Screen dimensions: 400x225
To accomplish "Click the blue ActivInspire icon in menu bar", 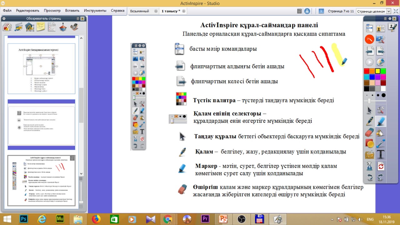I will coord(307,11).
